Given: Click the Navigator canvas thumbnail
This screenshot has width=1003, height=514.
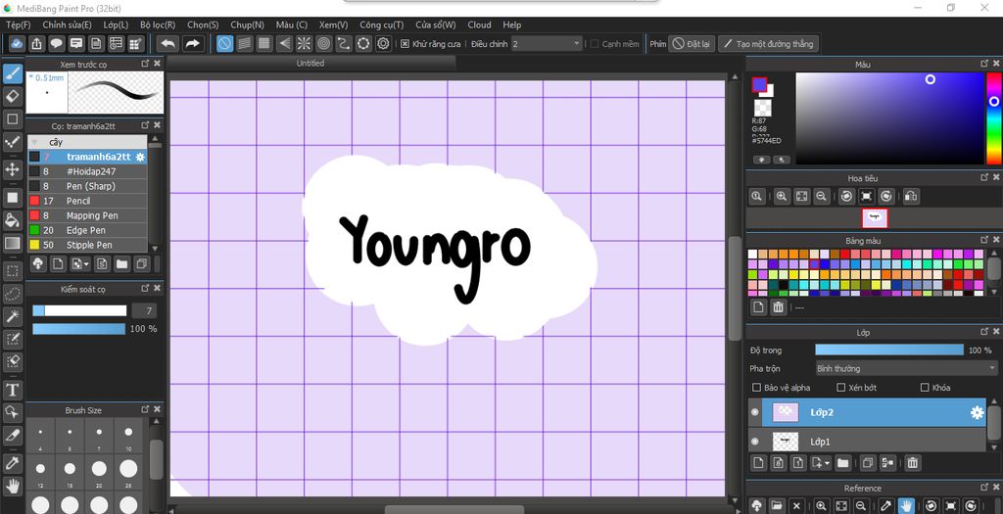Looking at the screenshot, I should 875,218.
